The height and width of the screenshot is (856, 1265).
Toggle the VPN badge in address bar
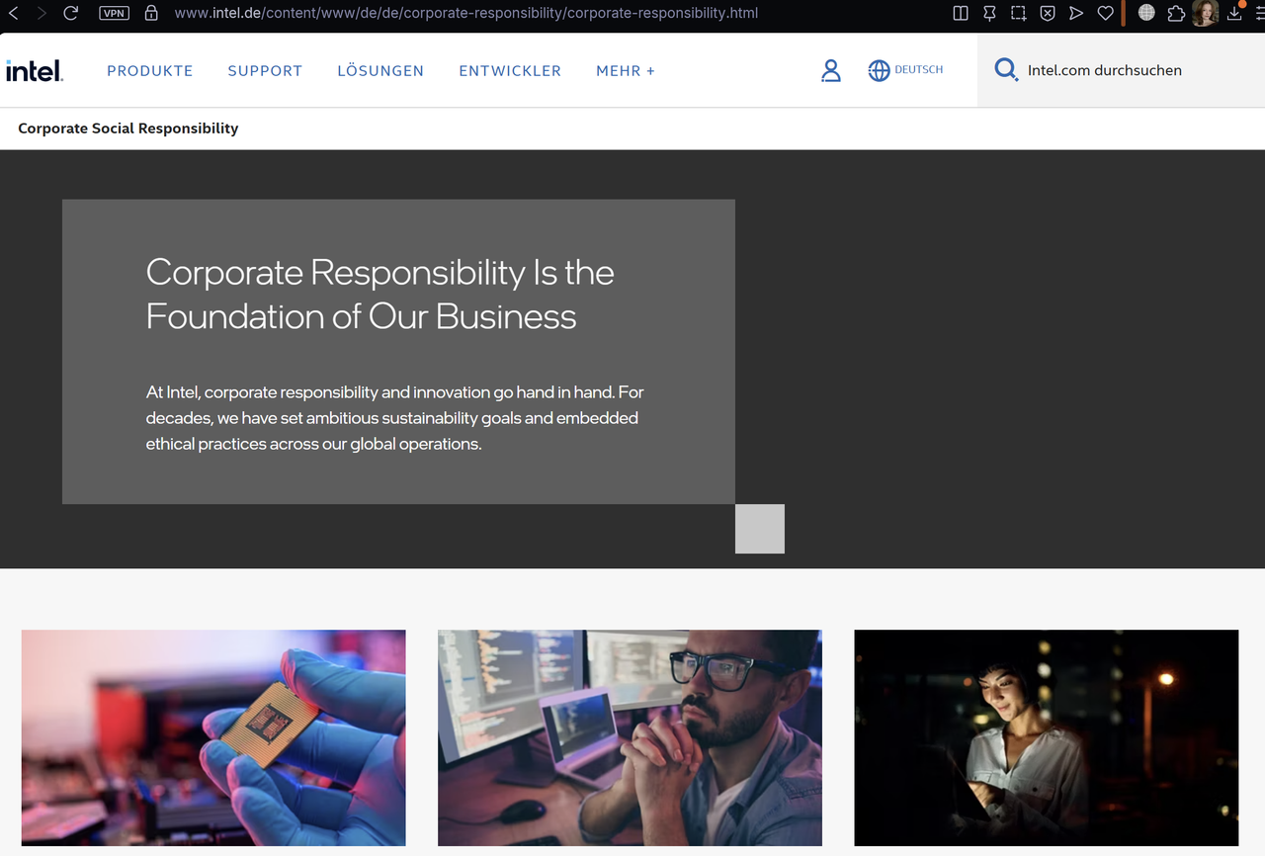(115, 13)
